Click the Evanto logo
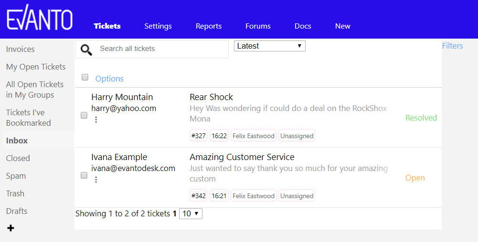478x242 pixels. click(x=40, y=18)
